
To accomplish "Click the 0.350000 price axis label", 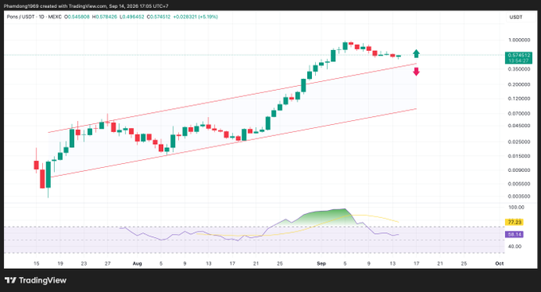I will [x=519, y=69].
